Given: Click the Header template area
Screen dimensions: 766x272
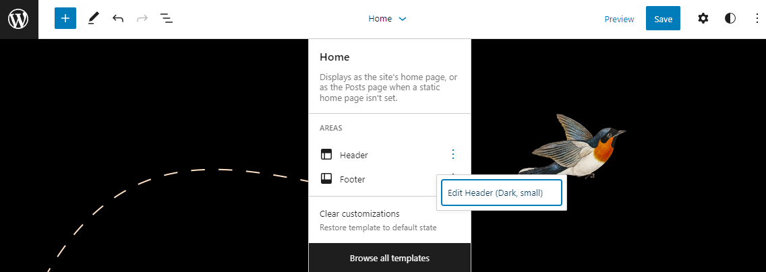Looking at the screenshot, I should tap(354, 155).
